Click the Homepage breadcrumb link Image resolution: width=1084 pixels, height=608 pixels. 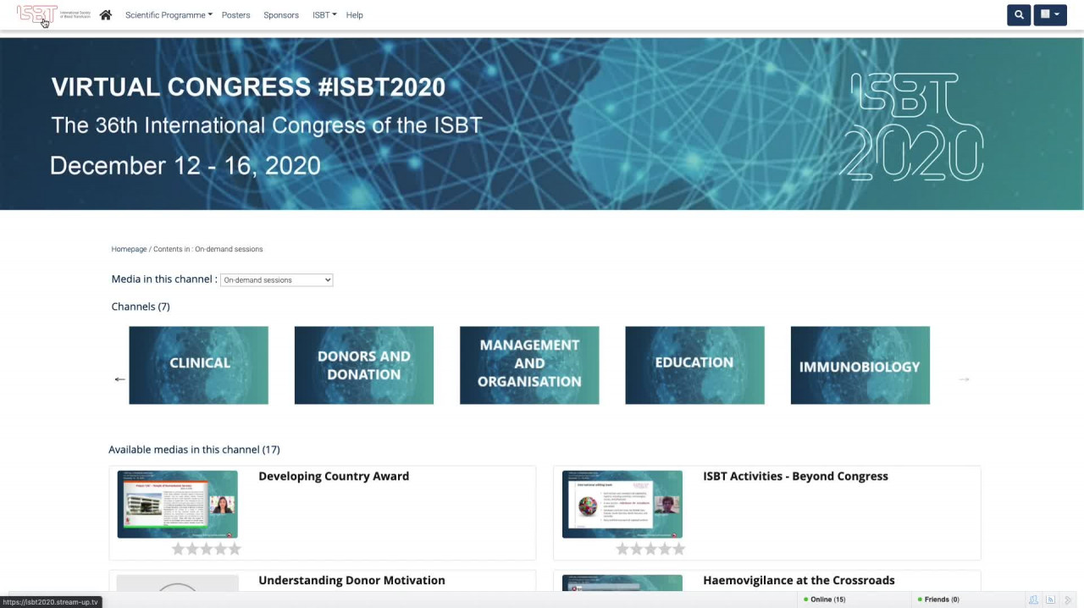(129, 250)
